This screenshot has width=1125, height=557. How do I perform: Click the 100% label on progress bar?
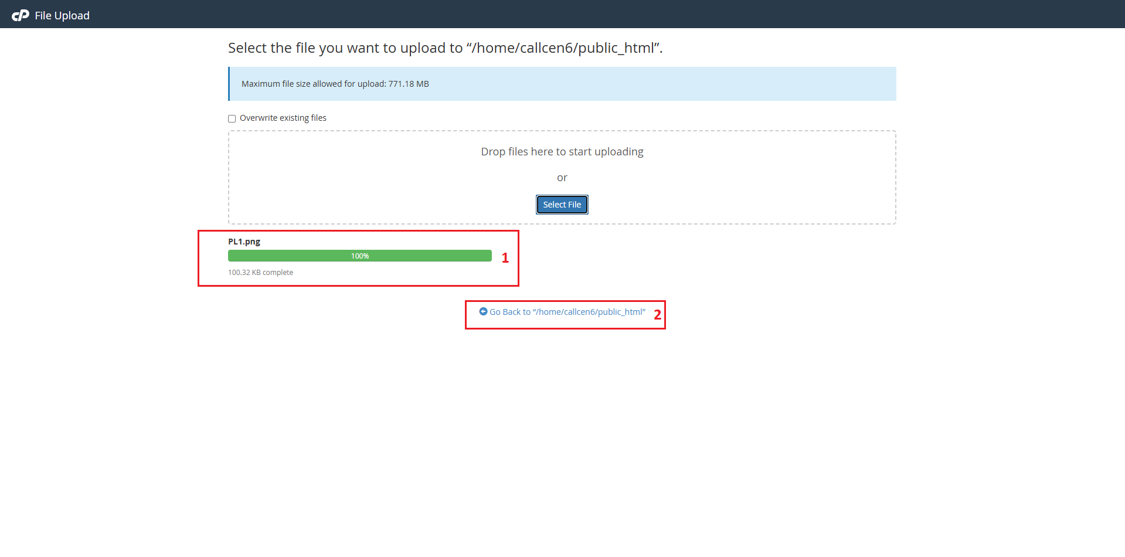pos(360,256)
